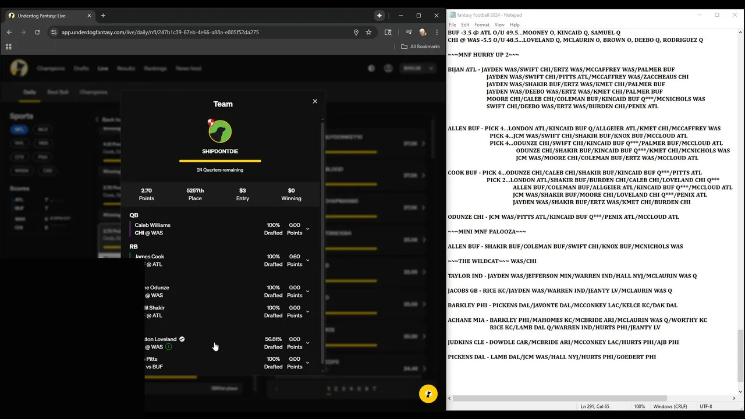
Task: Click the location permission icon in address bar
Action: click(x=356, y=33)
